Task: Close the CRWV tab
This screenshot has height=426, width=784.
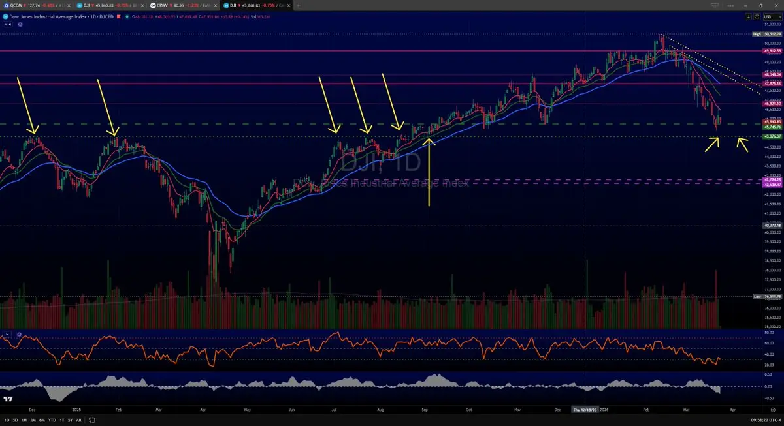Action: 215,5
